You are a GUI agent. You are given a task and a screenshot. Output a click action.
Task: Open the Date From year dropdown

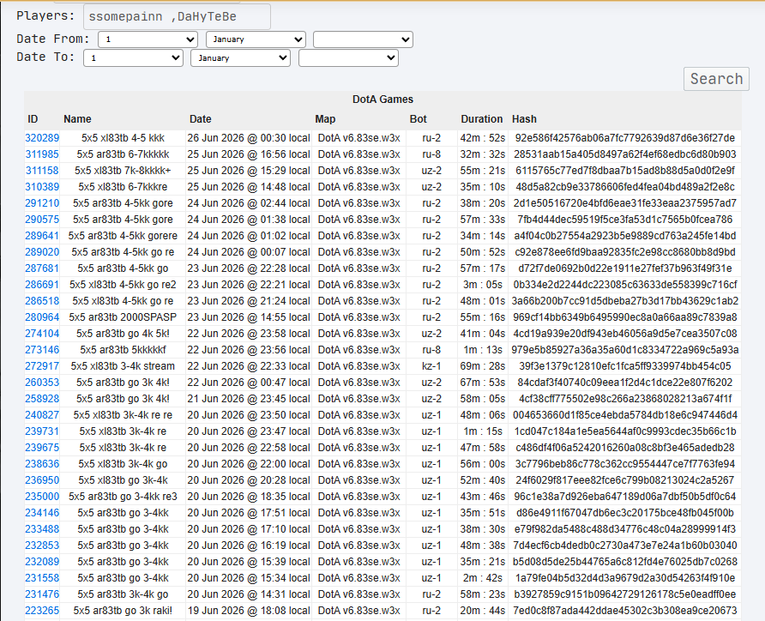(363, 39)
